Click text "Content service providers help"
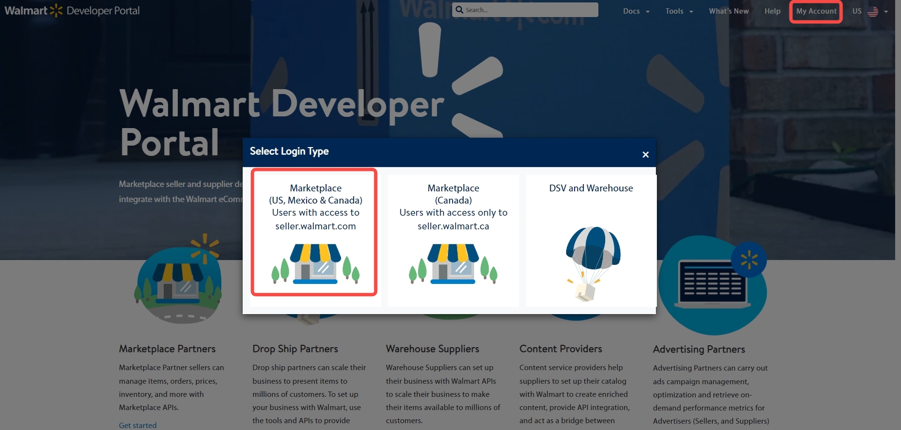This screenshot has width=901, height=430. pyautogui.click(x=571, y=368)
